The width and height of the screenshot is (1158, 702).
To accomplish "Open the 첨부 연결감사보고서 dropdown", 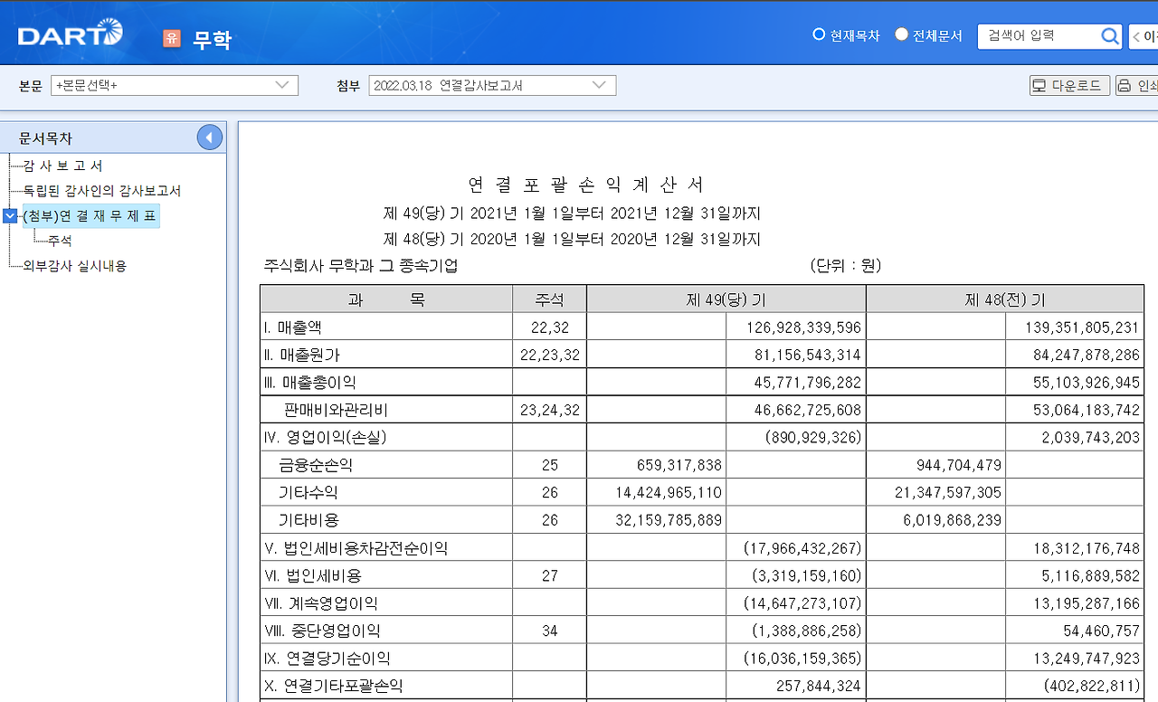I will point(492,85).
